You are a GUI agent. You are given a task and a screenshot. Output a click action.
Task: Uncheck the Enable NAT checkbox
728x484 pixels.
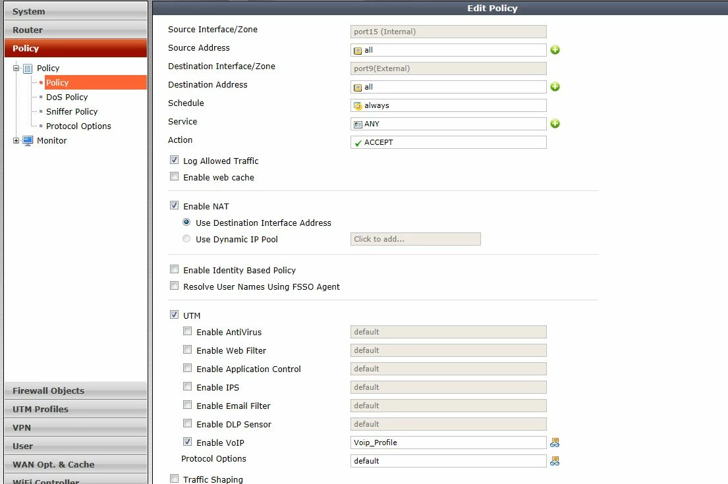pos(174,205)
